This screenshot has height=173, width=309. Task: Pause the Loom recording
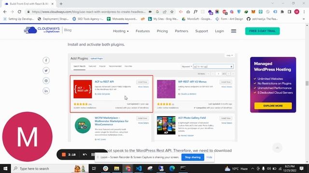[x=93, y=155]
